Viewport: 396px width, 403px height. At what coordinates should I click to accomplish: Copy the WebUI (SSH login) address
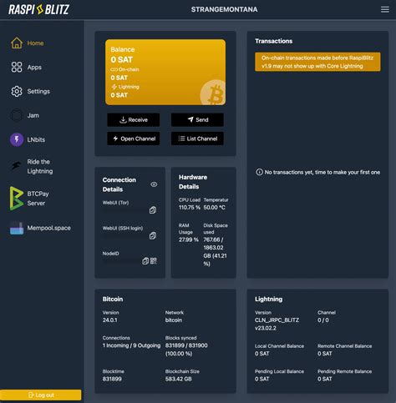[x=153, y=235]
